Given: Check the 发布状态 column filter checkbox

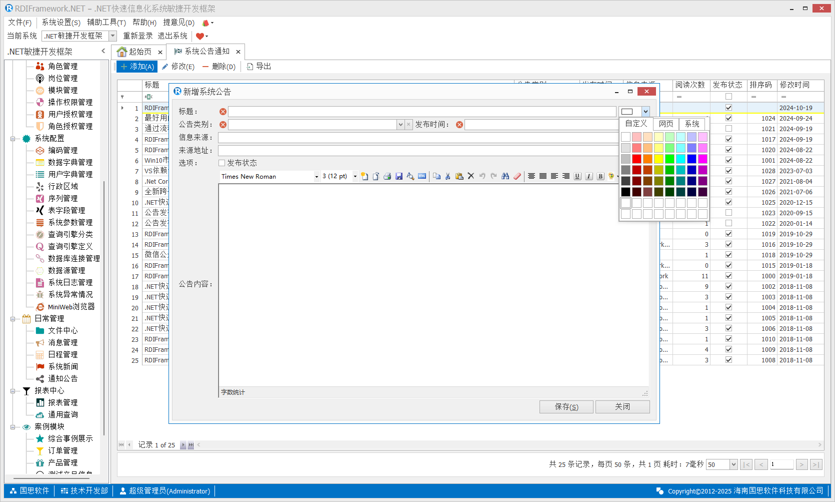Looking at the screenshot, I should coord(728,97).
